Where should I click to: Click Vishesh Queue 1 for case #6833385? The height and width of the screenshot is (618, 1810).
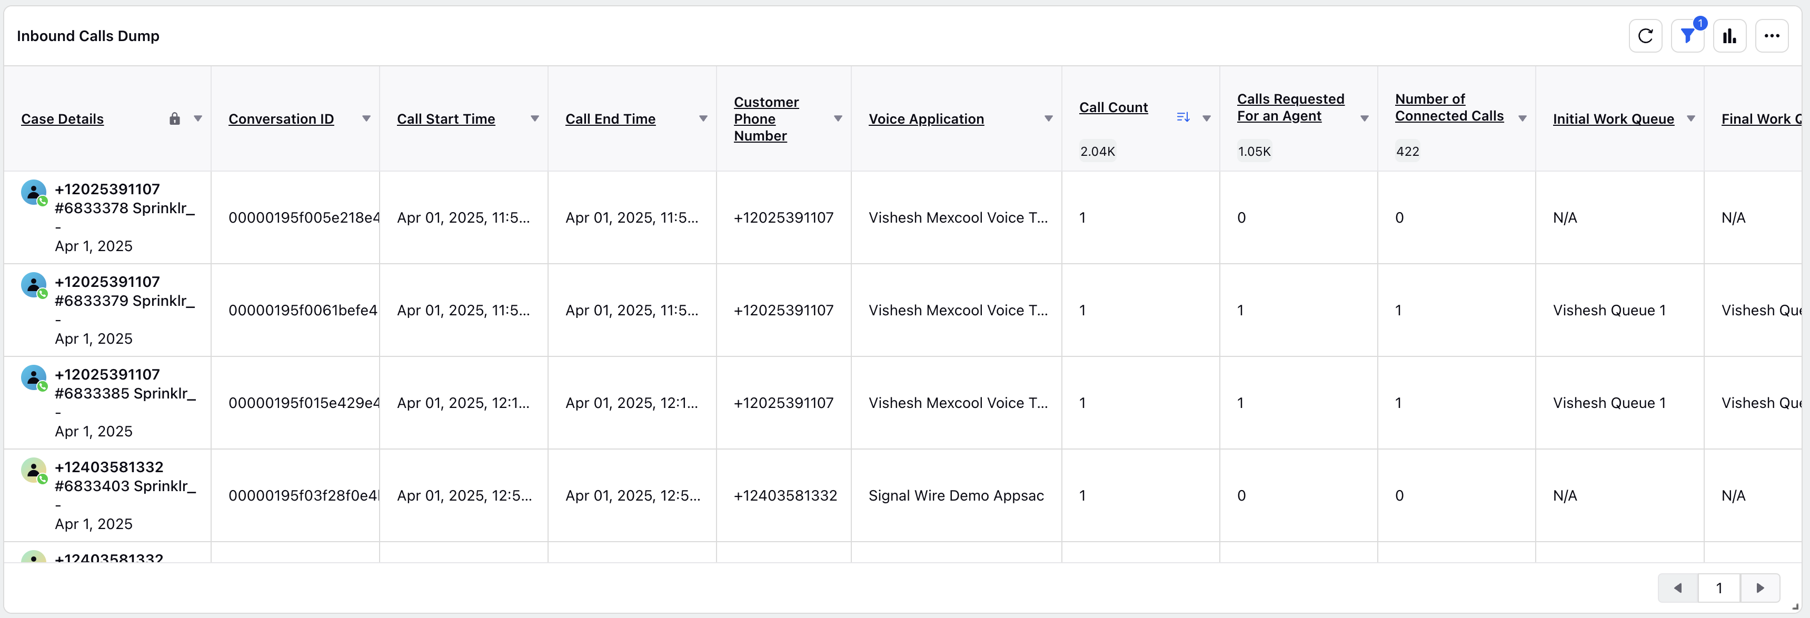click(x=1609, y=403)
